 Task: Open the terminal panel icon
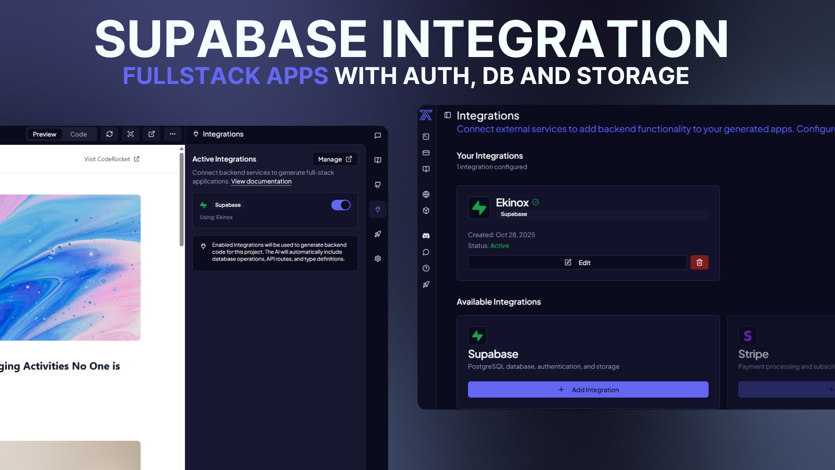[x=426, y=137]
